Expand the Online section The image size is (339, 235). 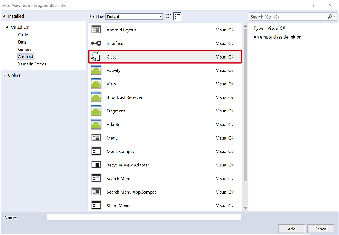[x=4, y=75]
